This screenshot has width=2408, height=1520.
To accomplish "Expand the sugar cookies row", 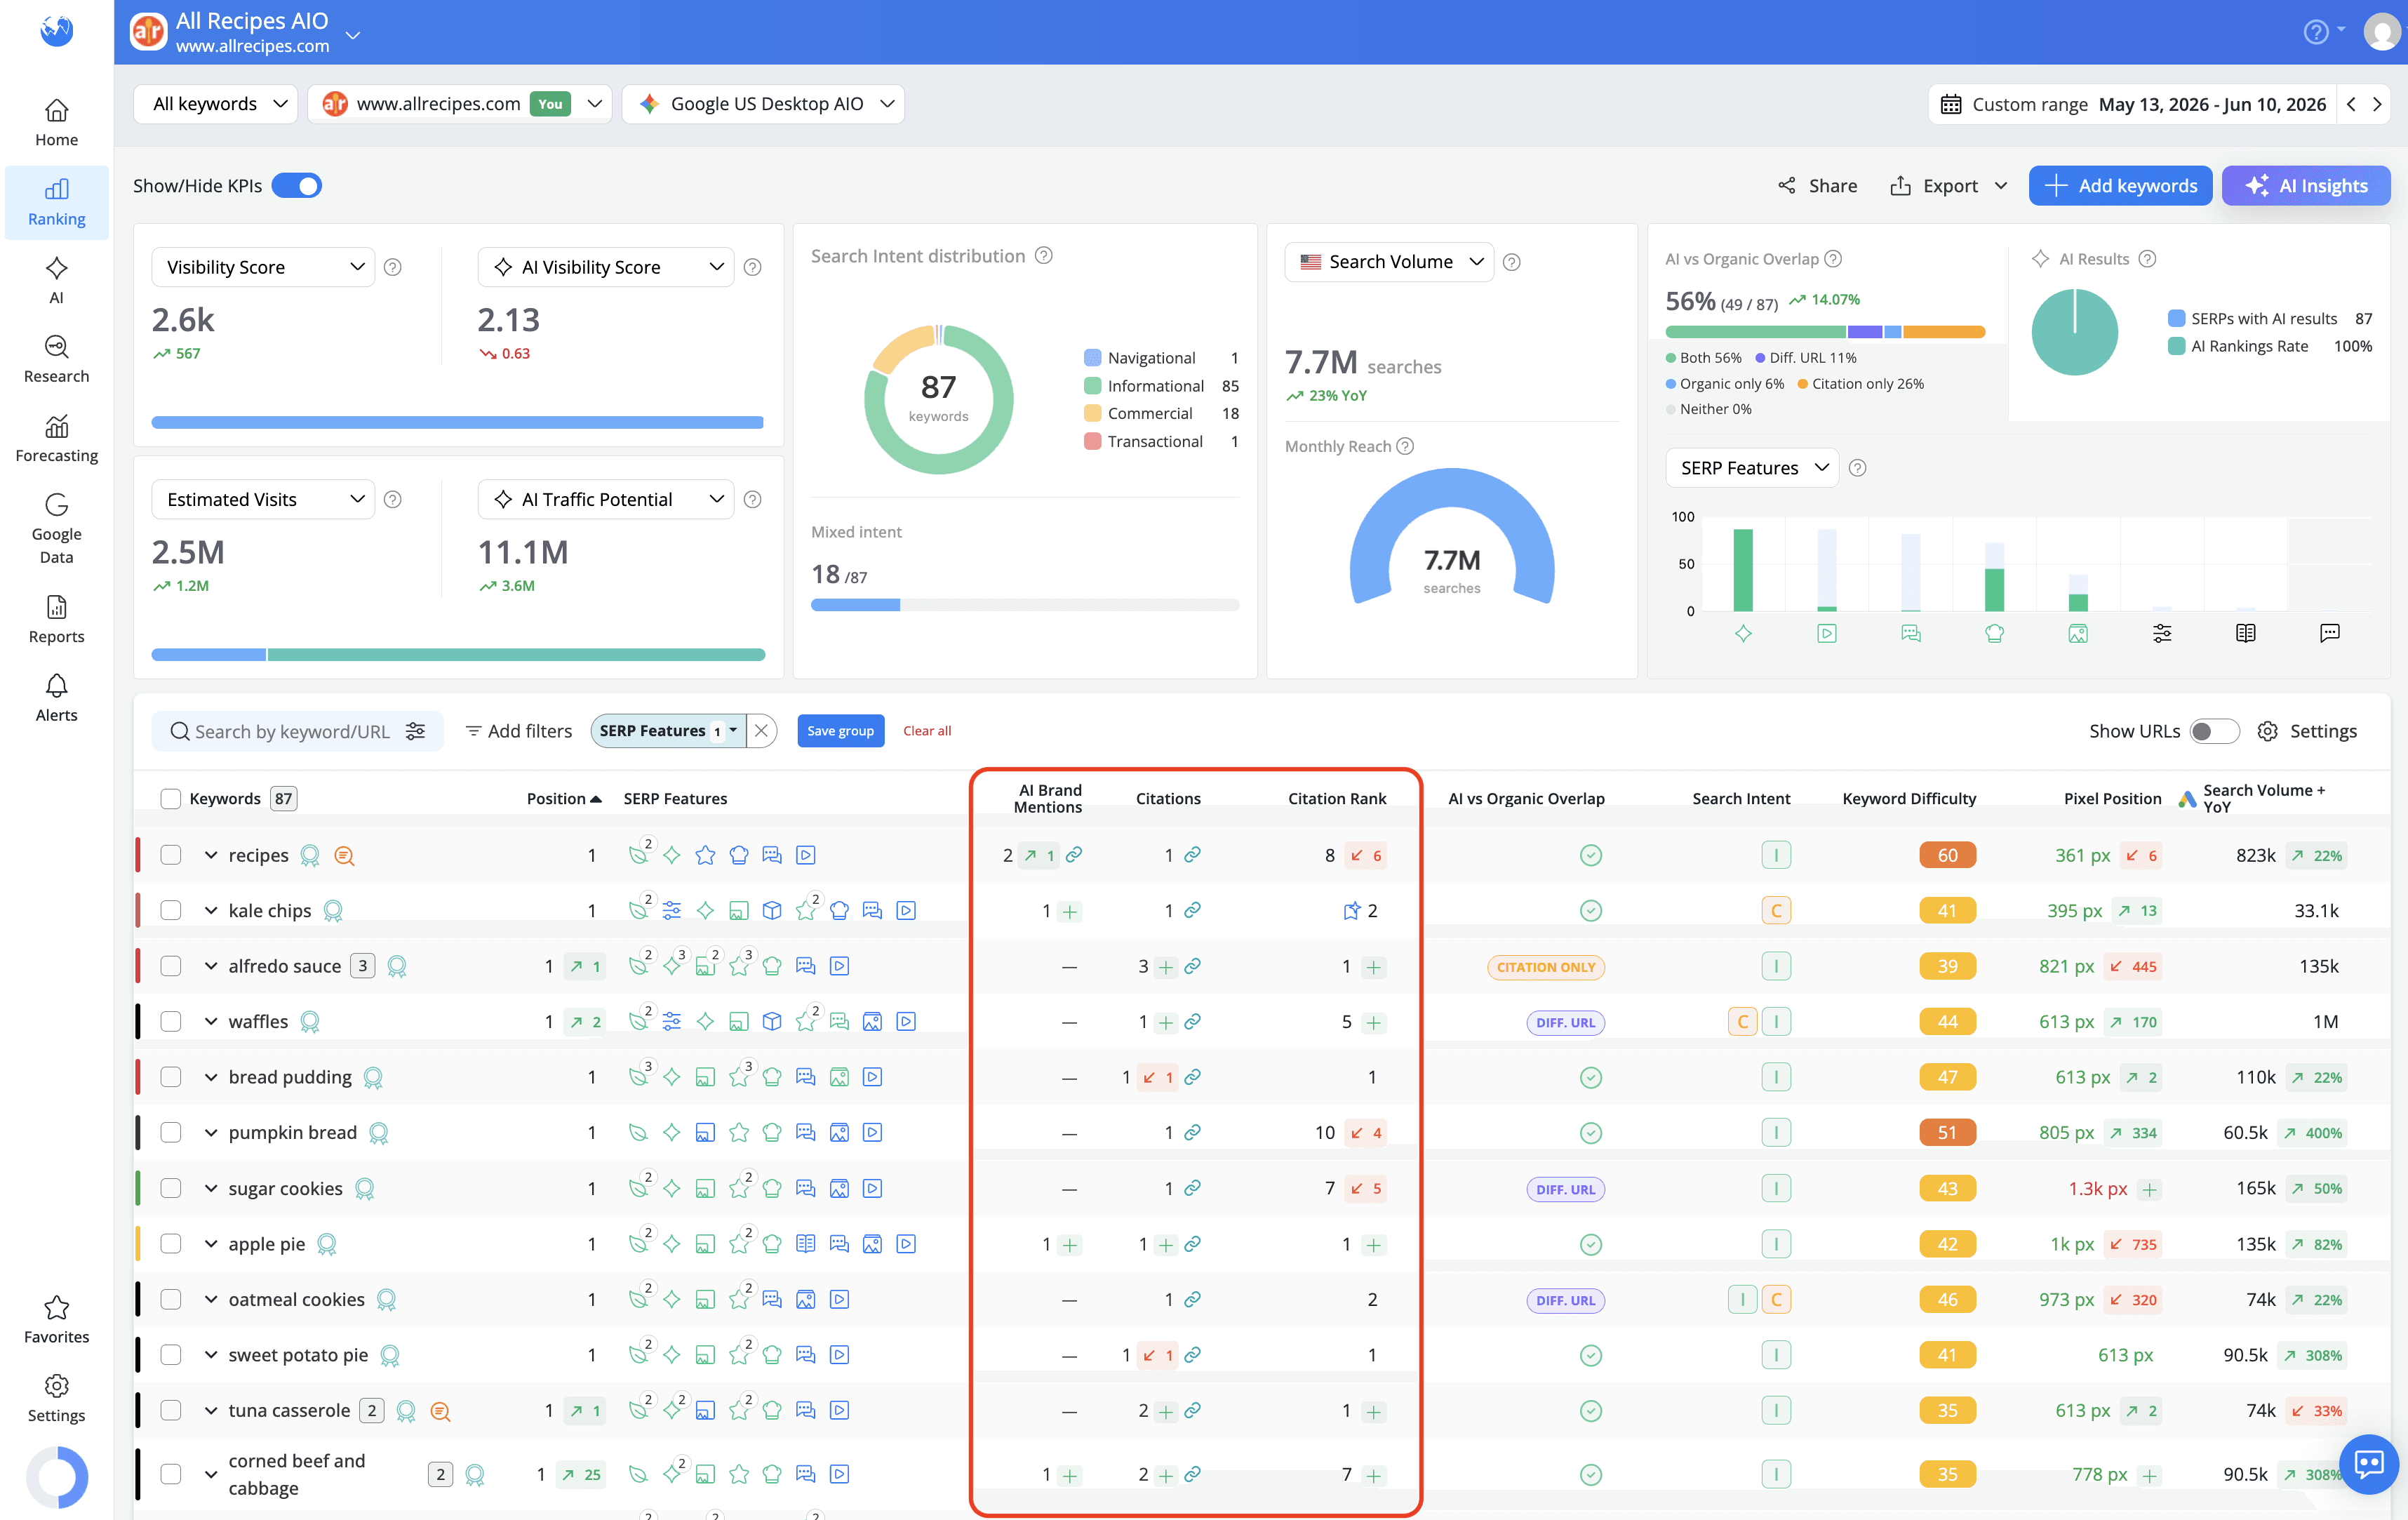I will tap(211, 1188).
